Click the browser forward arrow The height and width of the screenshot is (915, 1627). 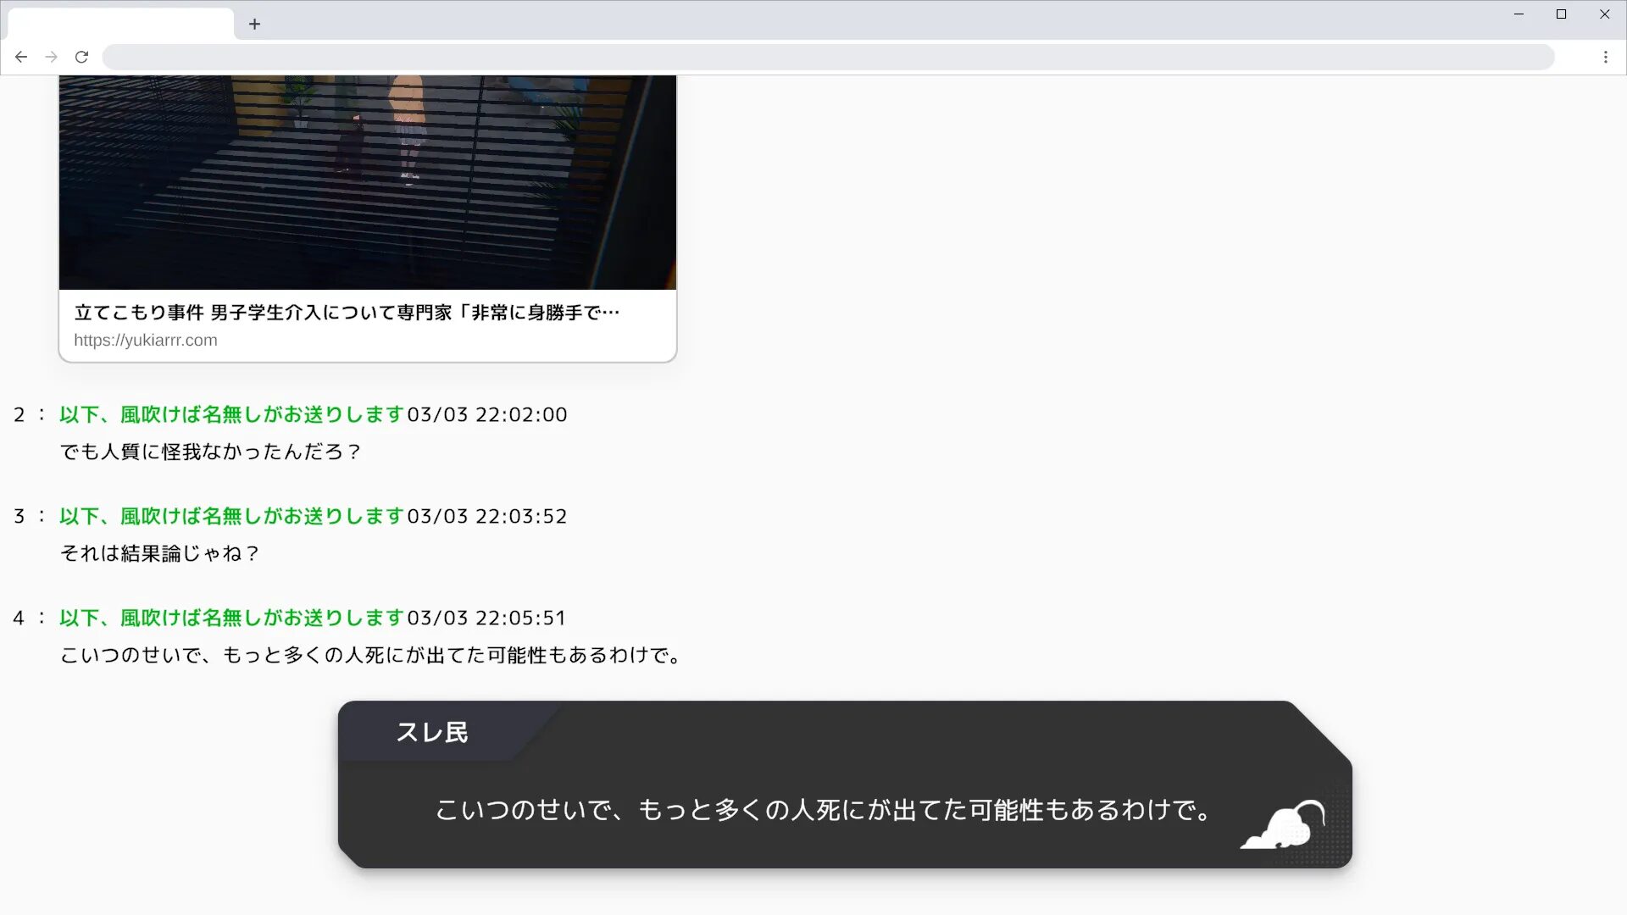click(52, 57)
